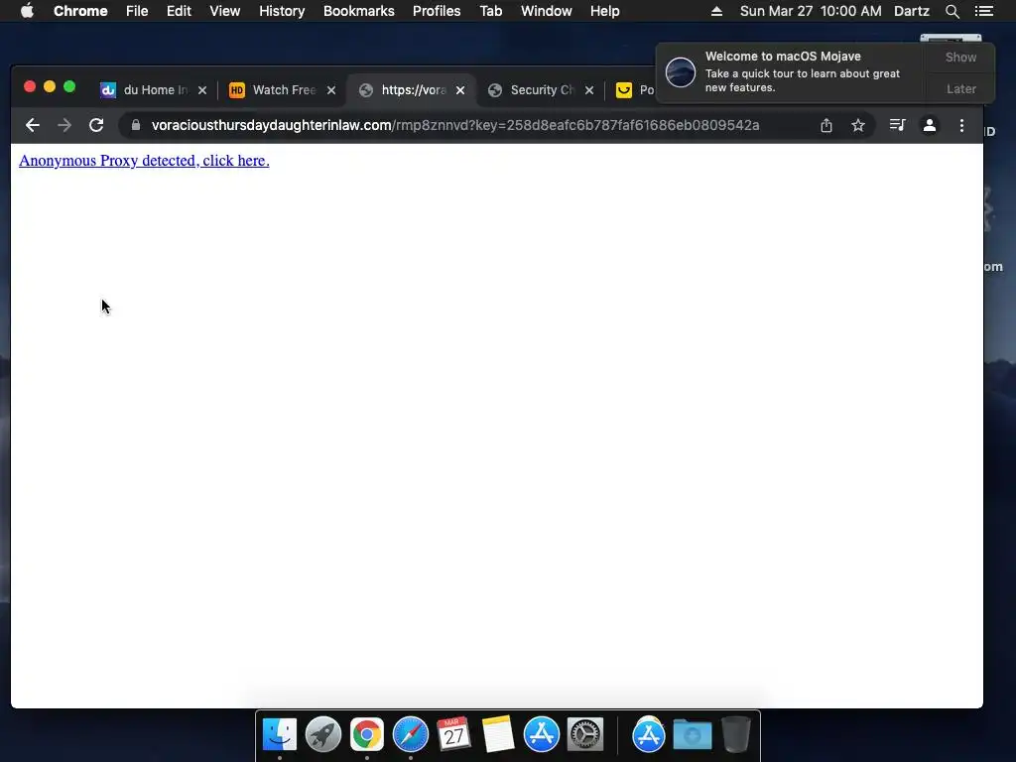1016x762 pixels.
Task: Open the Edit menu
Action: tap(179, 11)
